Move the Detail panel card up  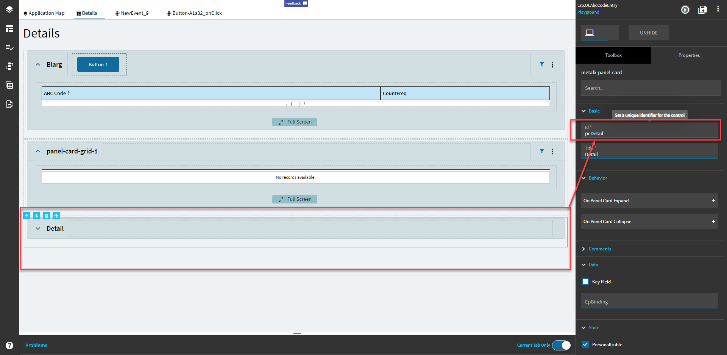click(27, 216)
